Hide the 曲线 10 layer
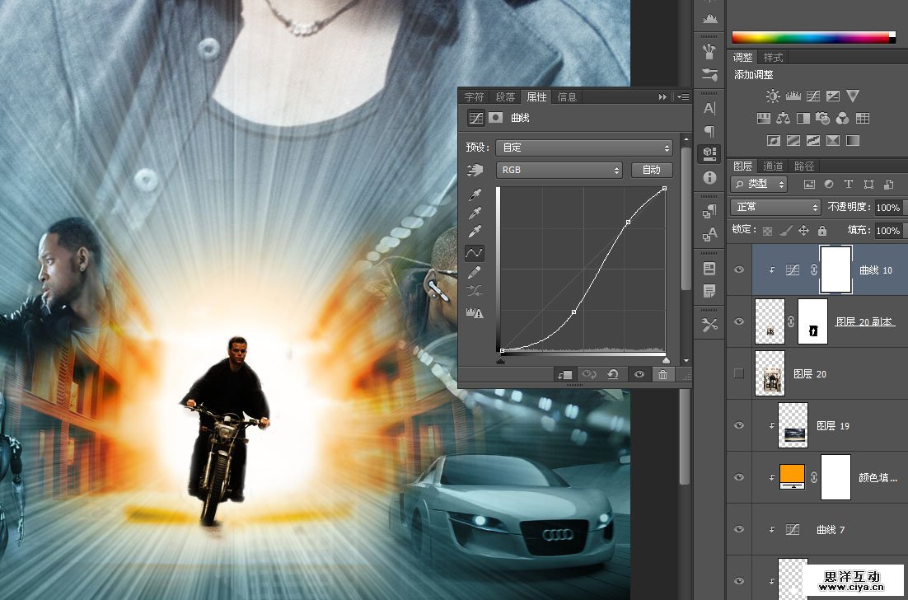The height and width of the screenshot is (600, 908). pos(739,270)
